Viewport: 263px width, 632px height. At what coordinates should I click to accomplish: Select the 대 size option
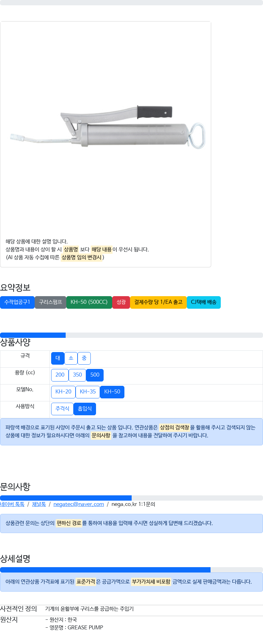coord(58,358)
